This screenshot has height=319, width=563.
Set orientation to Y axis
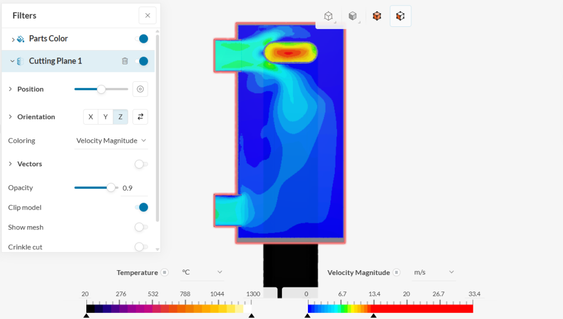[x=106, y=117]
